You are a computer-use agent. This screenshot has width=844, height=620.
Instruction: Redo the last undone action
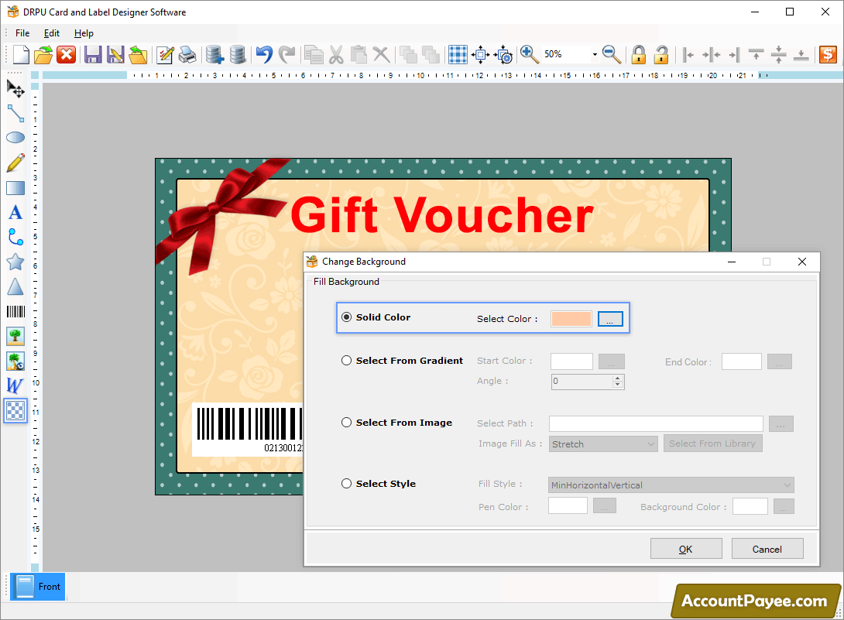(287, 54)
